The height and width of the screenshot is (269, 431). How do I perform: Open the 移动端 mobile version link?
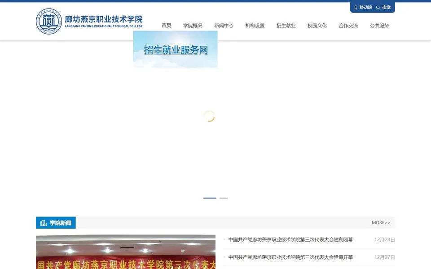pyautogui.click(x=365, y=8)
